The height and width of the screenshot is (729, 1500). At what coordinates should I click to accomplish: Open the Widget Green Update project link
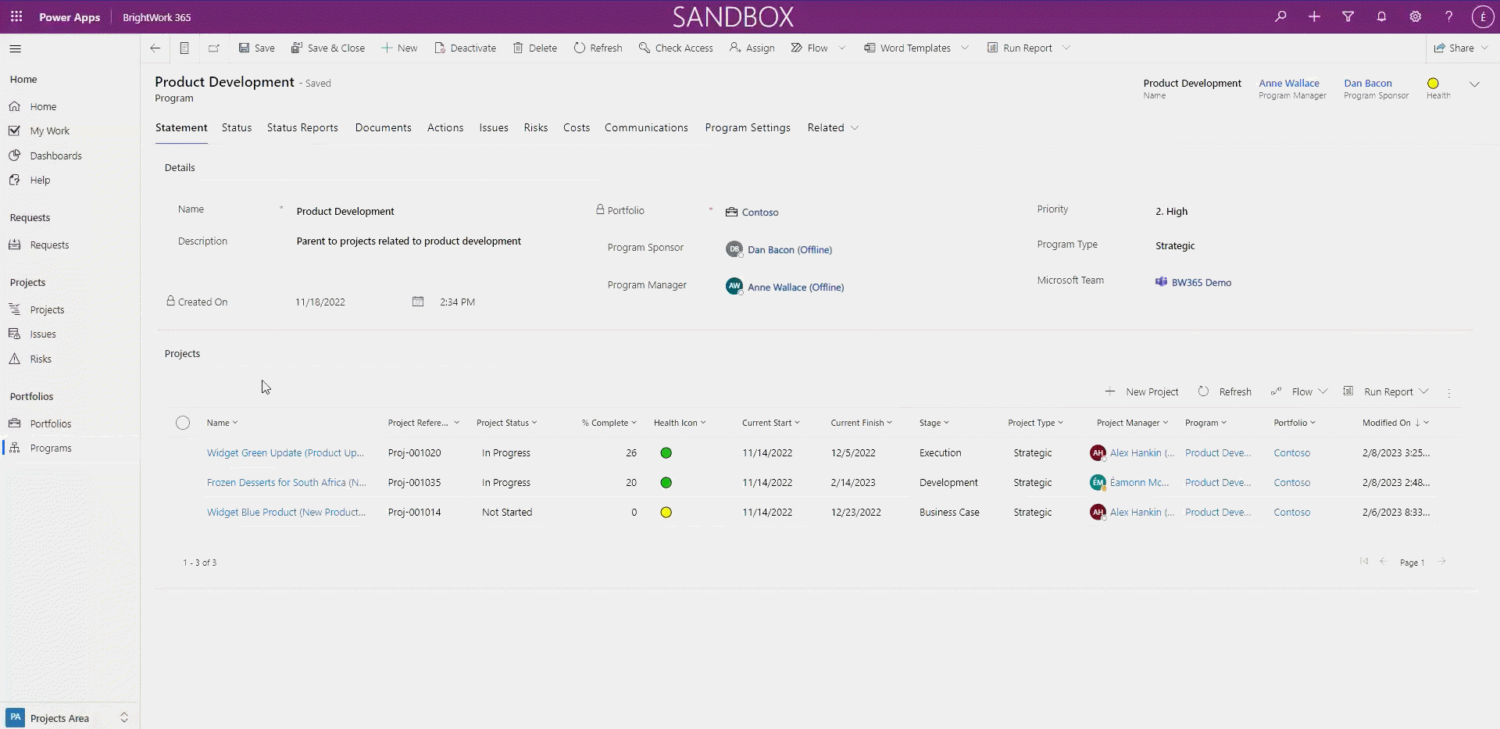[285, 452]
